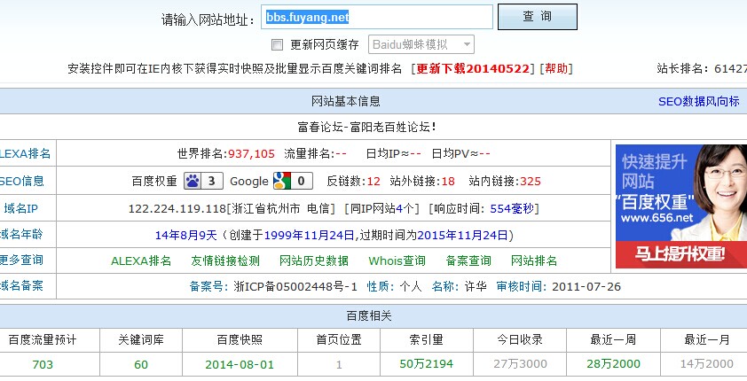Click the 查询 button

pos(538,17)
